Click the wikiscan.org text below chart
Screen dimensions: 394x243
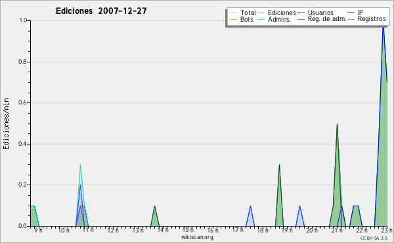pos(197,237)
